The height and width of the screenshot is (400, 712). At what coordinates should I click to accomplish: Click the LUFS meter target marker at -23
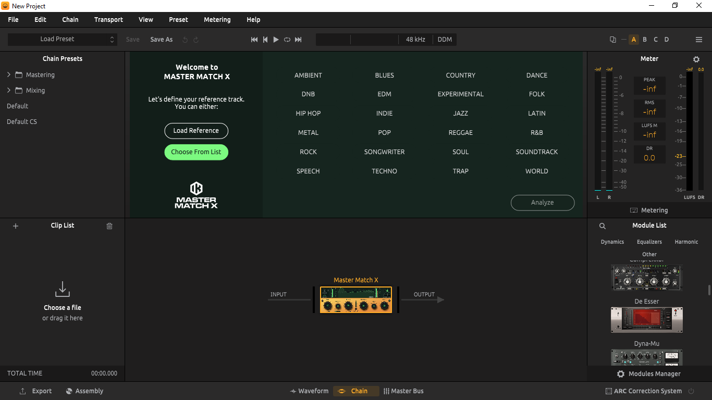[x=679, y=156]
